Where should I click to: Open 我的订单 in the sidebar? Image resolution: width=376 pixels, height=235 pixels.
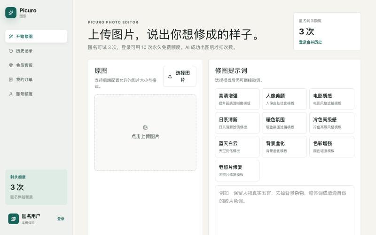coord(36,79)
